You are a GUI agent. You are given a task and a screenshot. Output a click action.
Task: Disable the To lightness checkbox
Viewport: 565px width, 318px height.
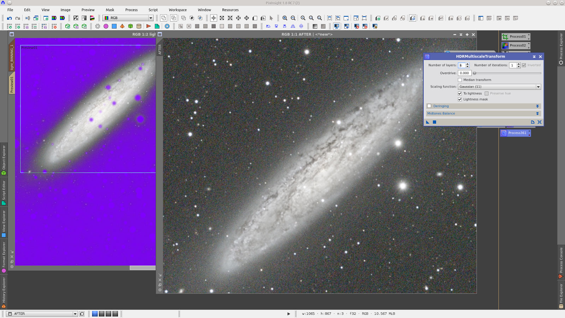coord(460,93)
